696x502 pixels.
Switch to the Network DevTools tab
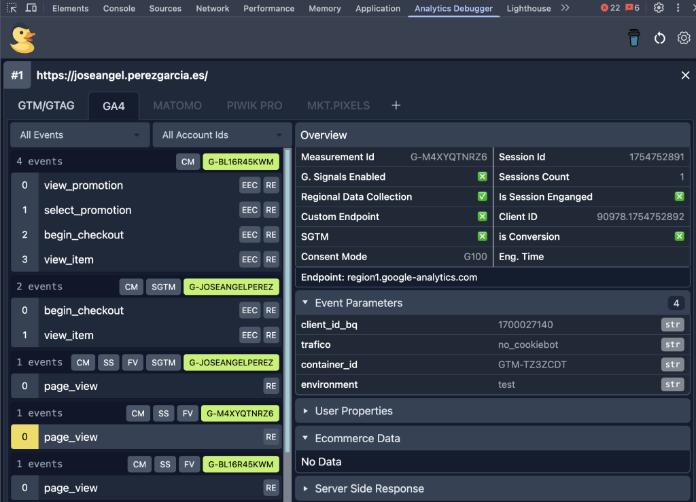pyautogui.click(x=213, y=8)
